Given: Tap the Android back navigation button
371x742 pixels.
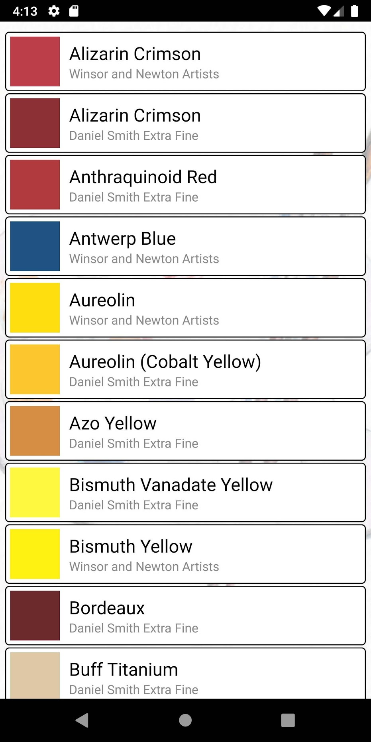Looking at the screenshot, I should [x=82, y=720].
